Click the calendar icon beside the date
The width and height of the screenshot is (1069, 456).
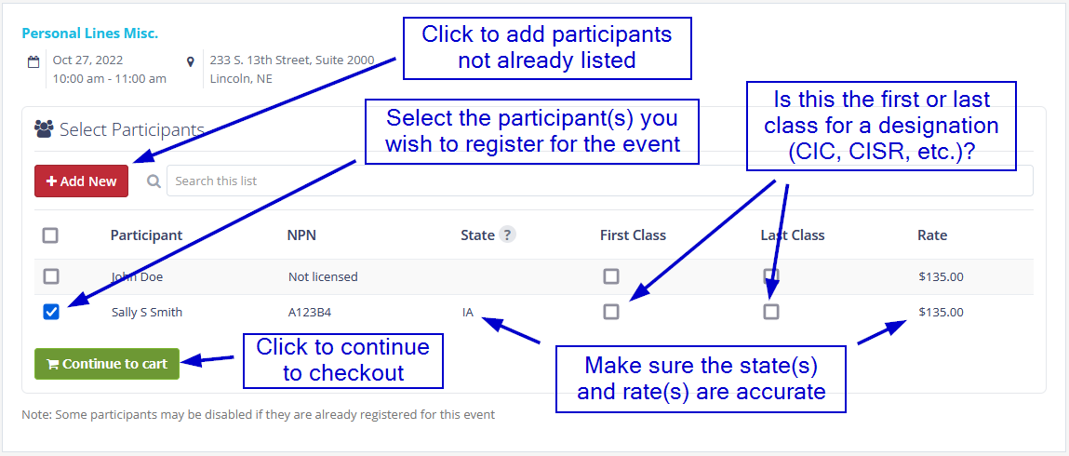coord(33,61)
